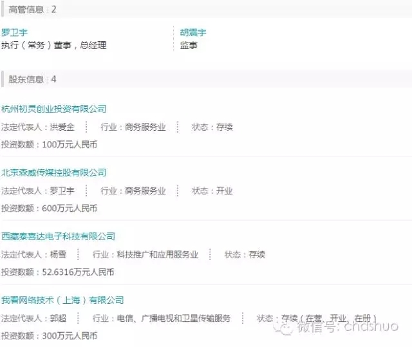The width and height of the screenshot is (412, 347).
Task: Select text 行业：科技推广和应用服务业
Action: pyautogui.click(x=145, y=254)
